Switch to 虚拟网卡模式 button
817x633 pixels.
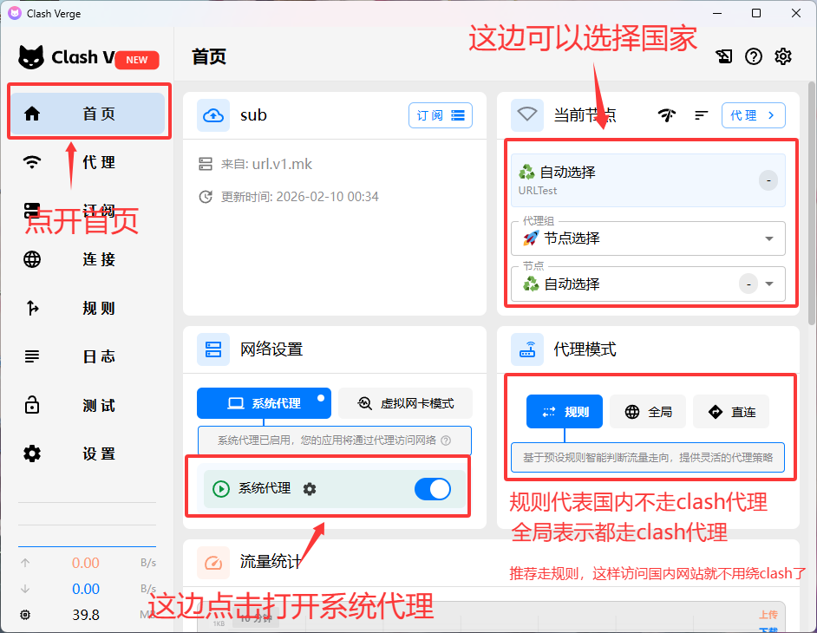(405, 403)
